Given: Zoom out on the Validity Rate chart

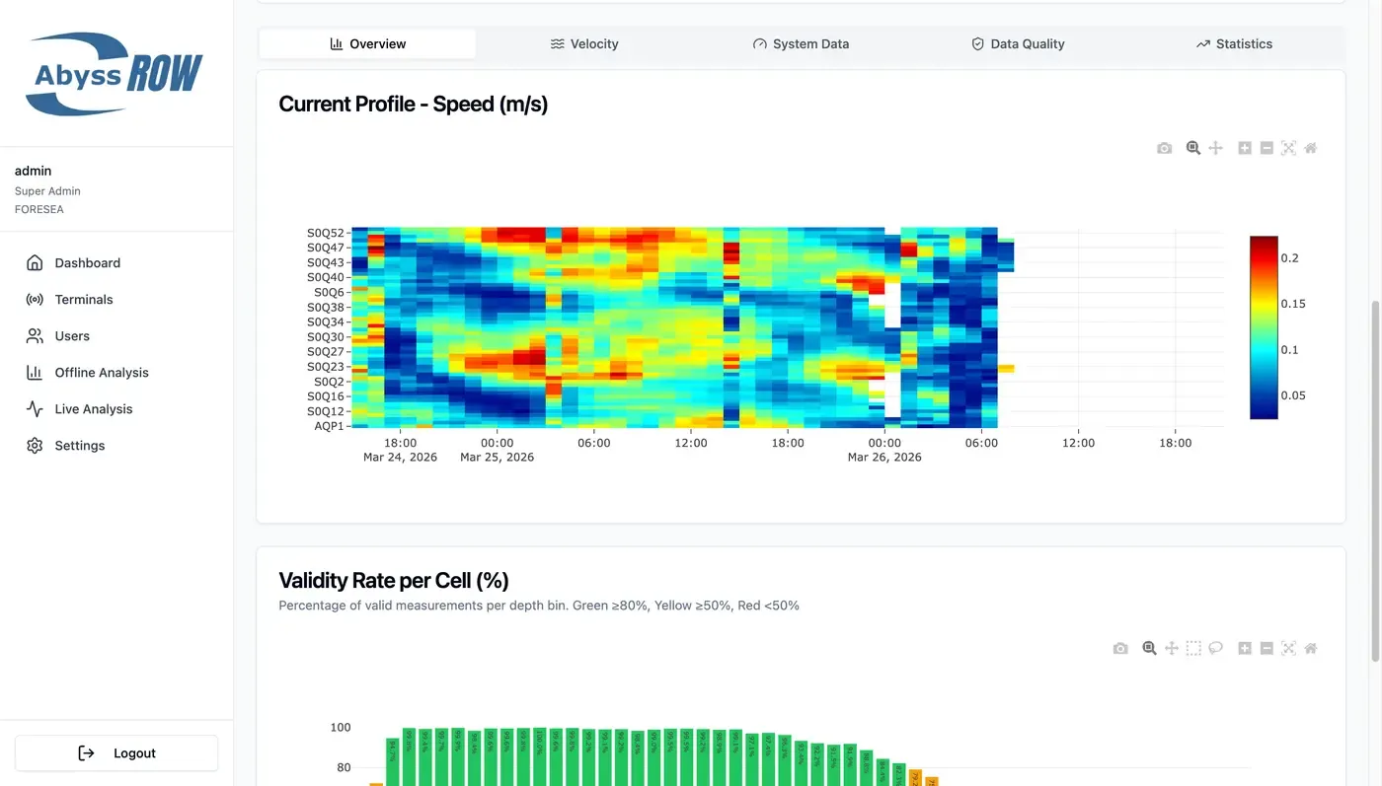Looking at the screenshot, I should (x=1267, y=648).
